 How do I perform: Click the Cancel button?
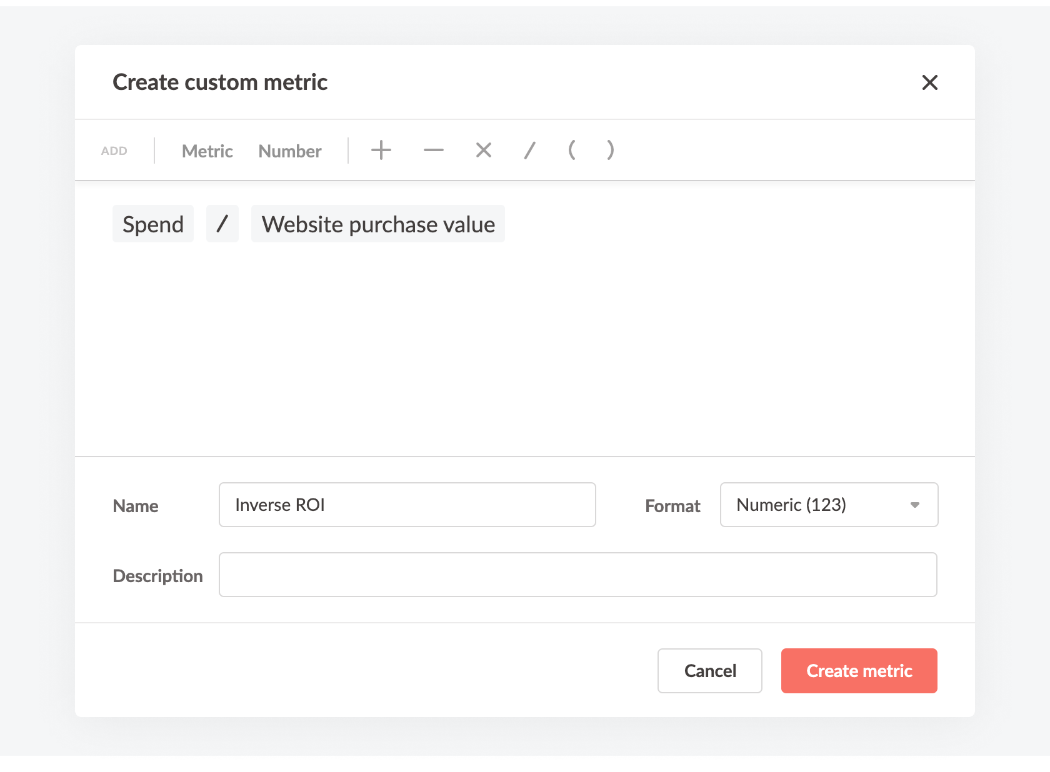tap(710, 671)
